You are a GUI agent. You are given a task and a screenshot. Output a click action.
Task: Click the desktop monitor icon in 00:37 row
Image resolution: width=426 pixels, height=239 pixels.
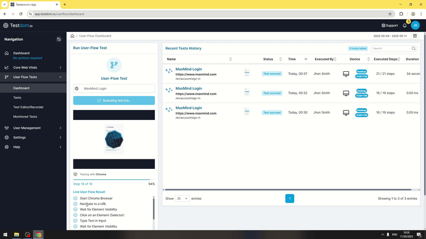(x=346, y=74)
